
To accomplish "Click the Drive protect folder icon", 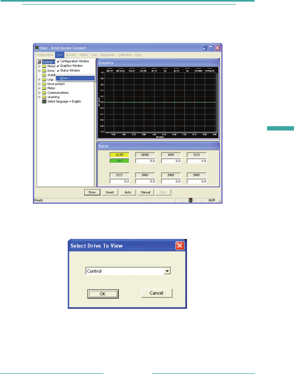I will (44, 84).
